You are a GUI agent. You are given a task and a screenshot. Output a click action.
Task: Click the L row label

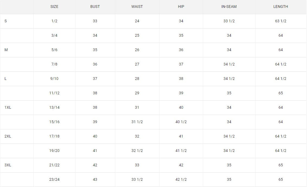tap(6, 79)
